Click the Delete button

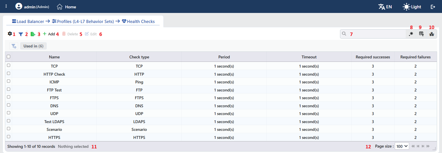point(70,34)
